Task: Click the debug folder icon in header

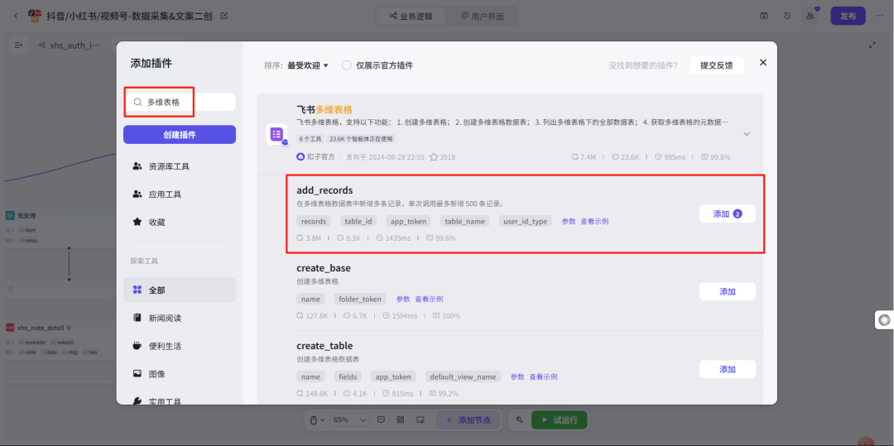Action: coord(763,16)
